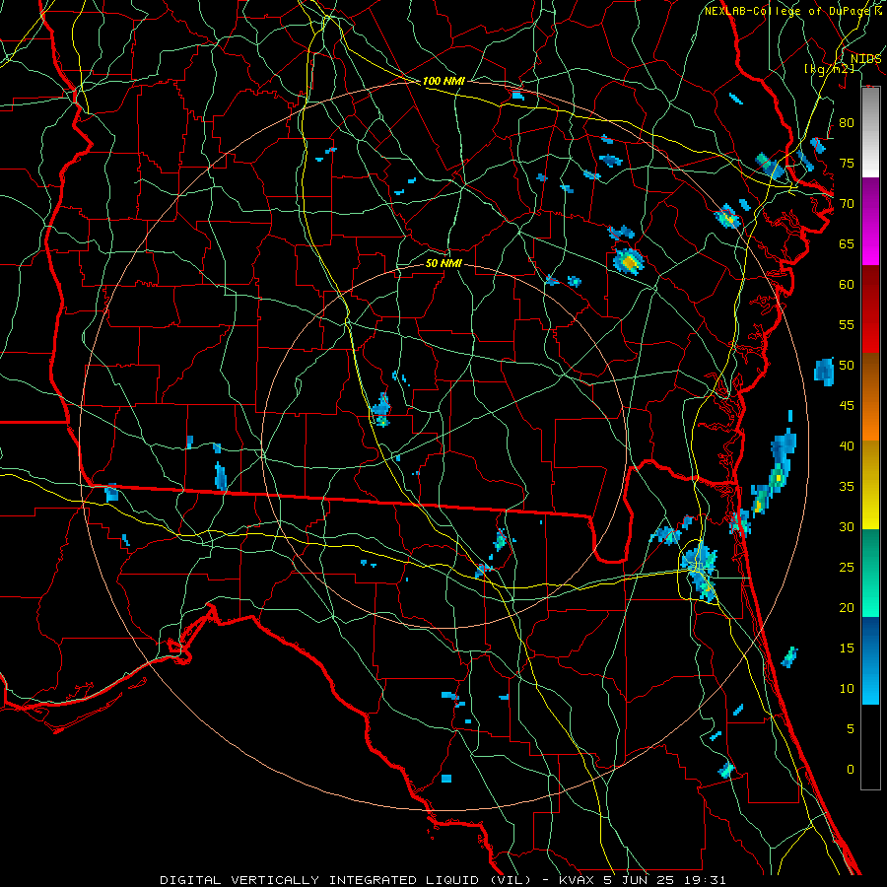Select the brown-orange segment of the color bar
The image size is (887, 887).
[870, 398]
